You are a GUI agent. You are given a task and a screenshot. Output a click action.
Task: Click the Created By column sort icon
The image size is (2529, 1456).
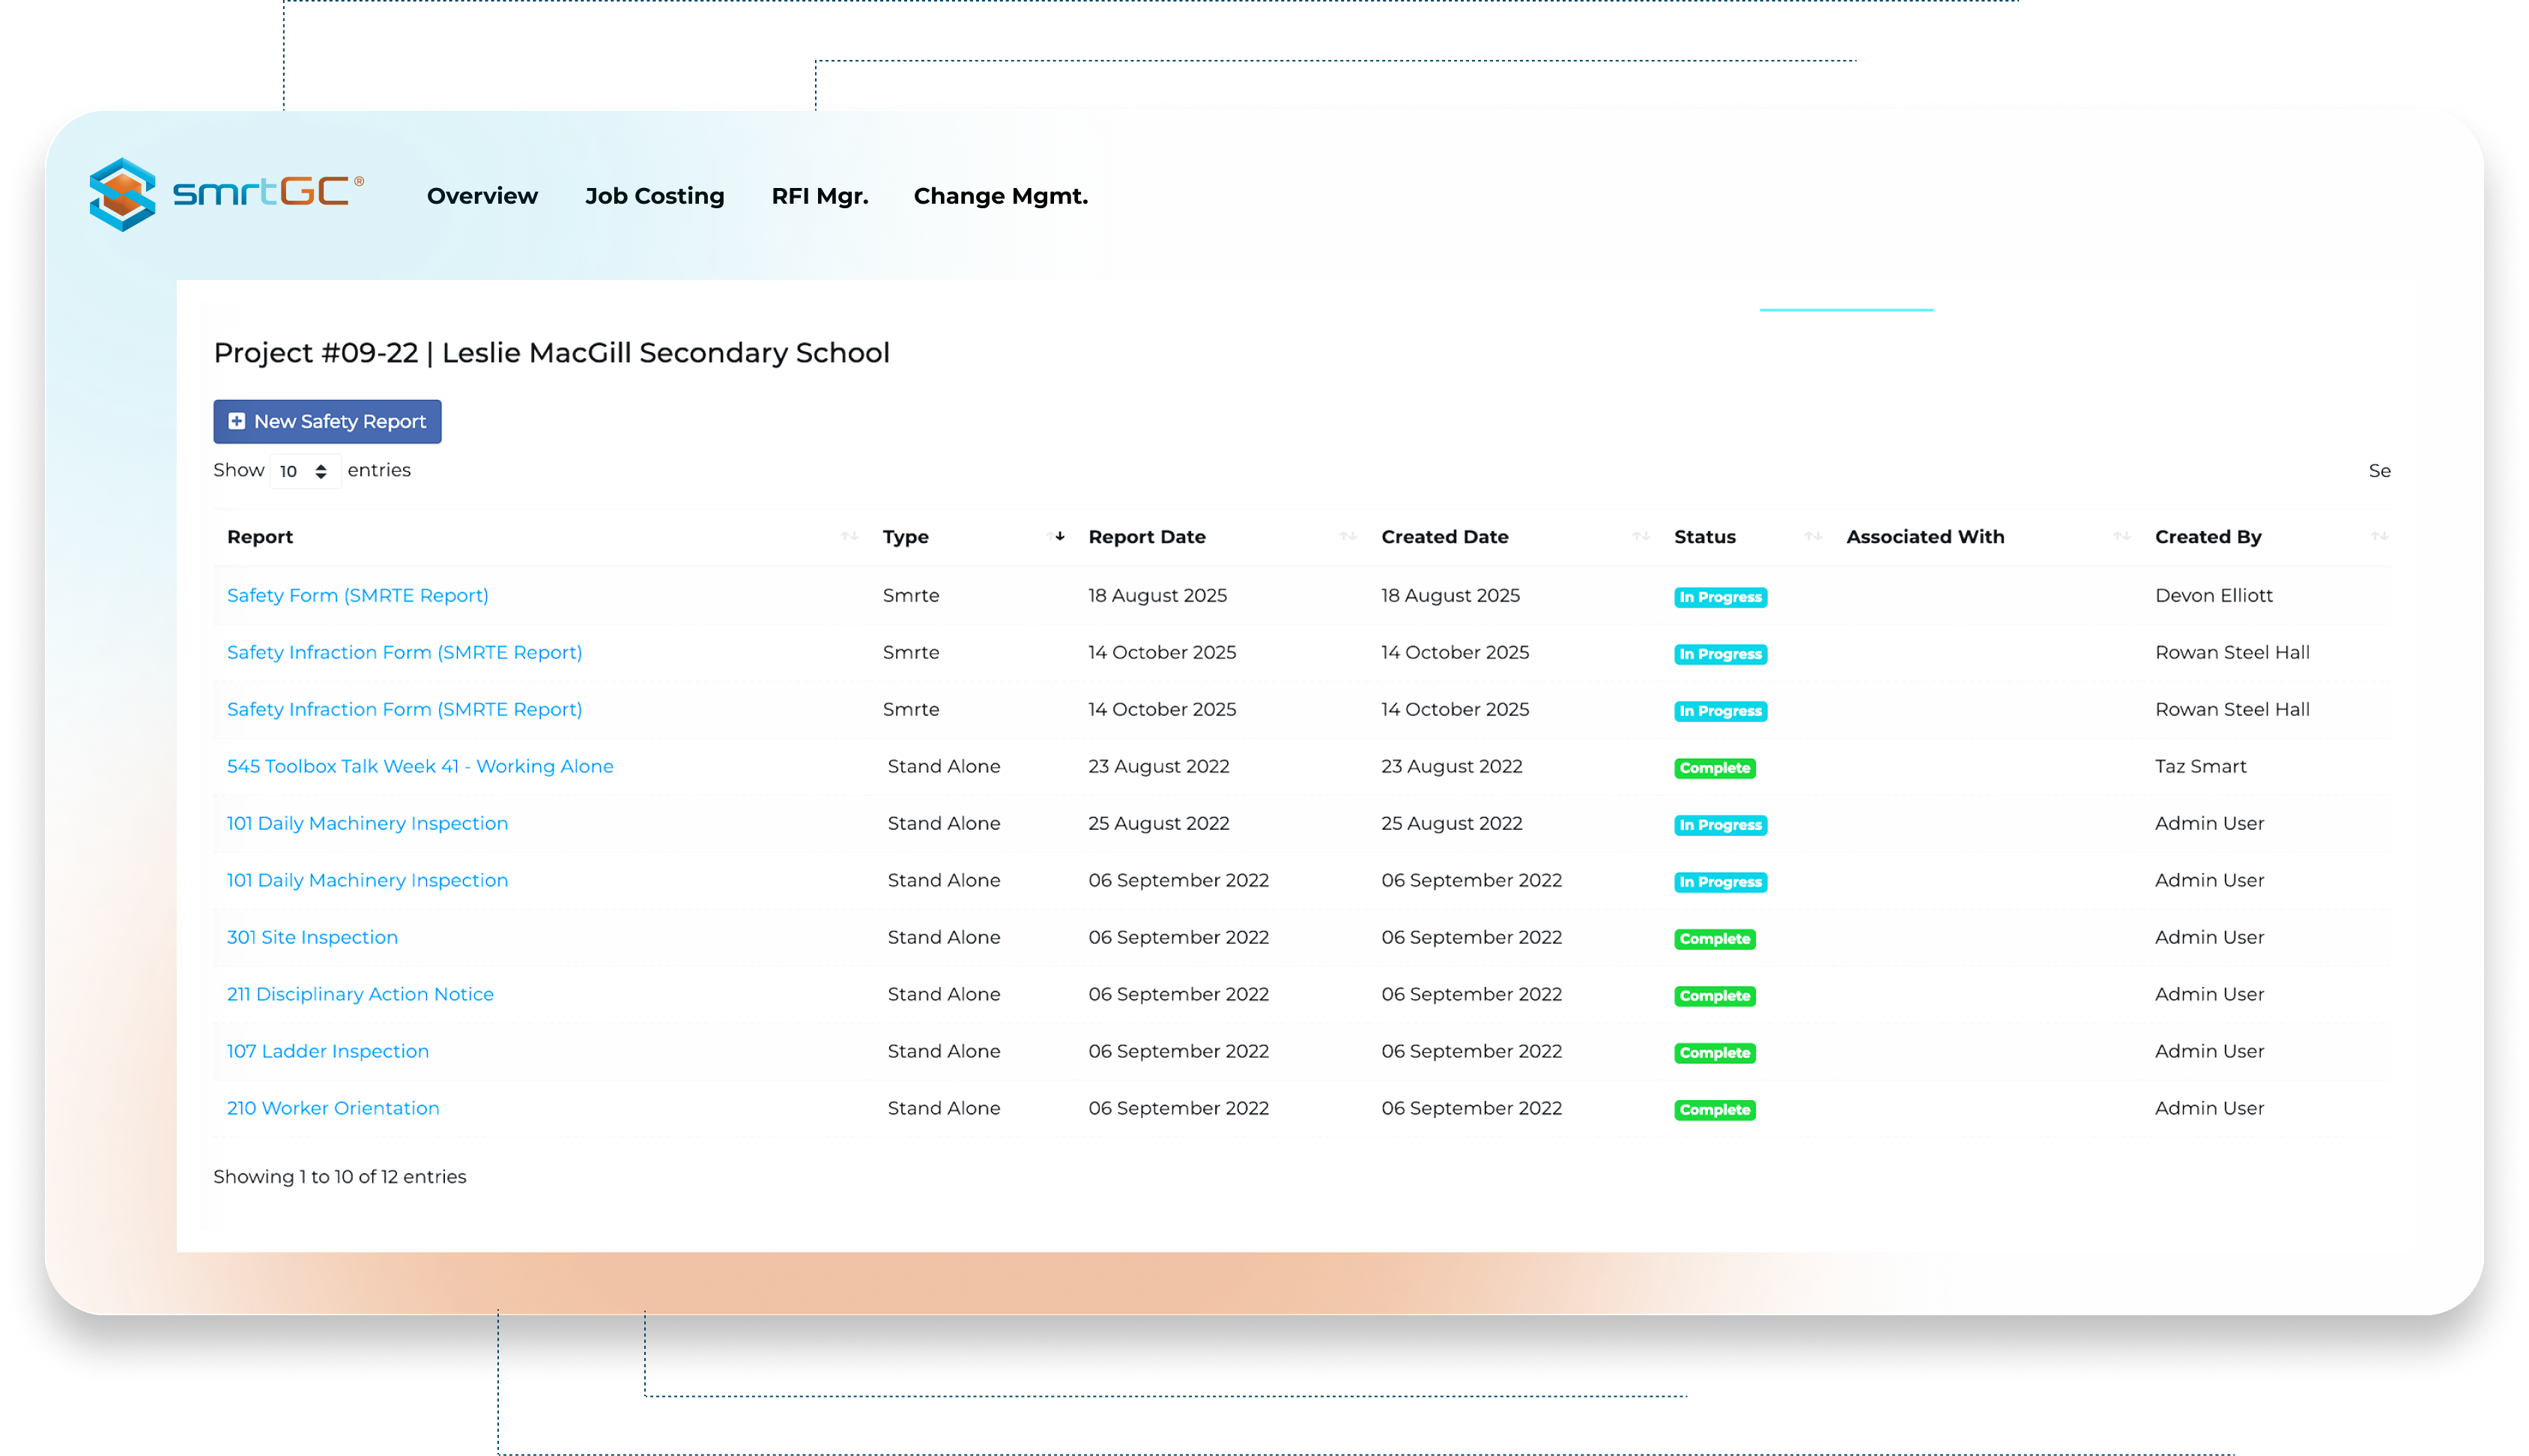point(2379,537)
